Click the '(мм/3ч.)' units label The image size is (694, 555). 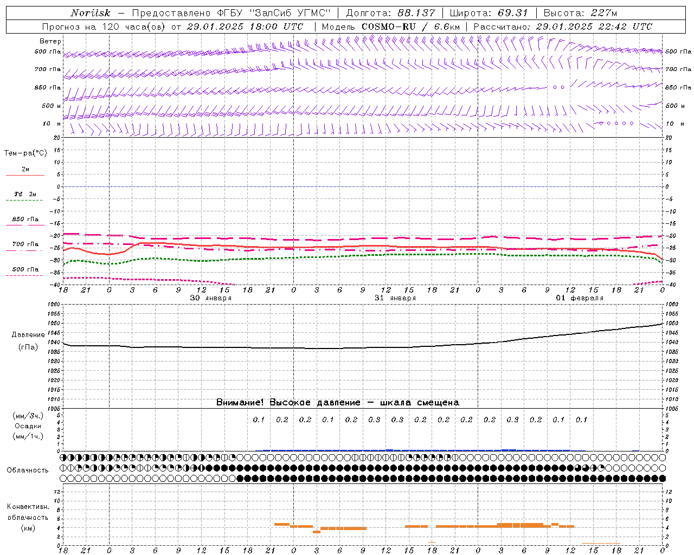click(x=28, y=416)
